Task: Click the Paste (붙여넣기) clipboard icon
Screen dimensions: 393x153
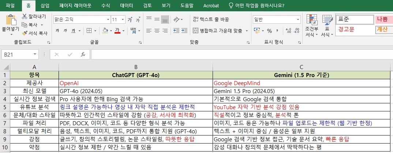Action: 11,19
